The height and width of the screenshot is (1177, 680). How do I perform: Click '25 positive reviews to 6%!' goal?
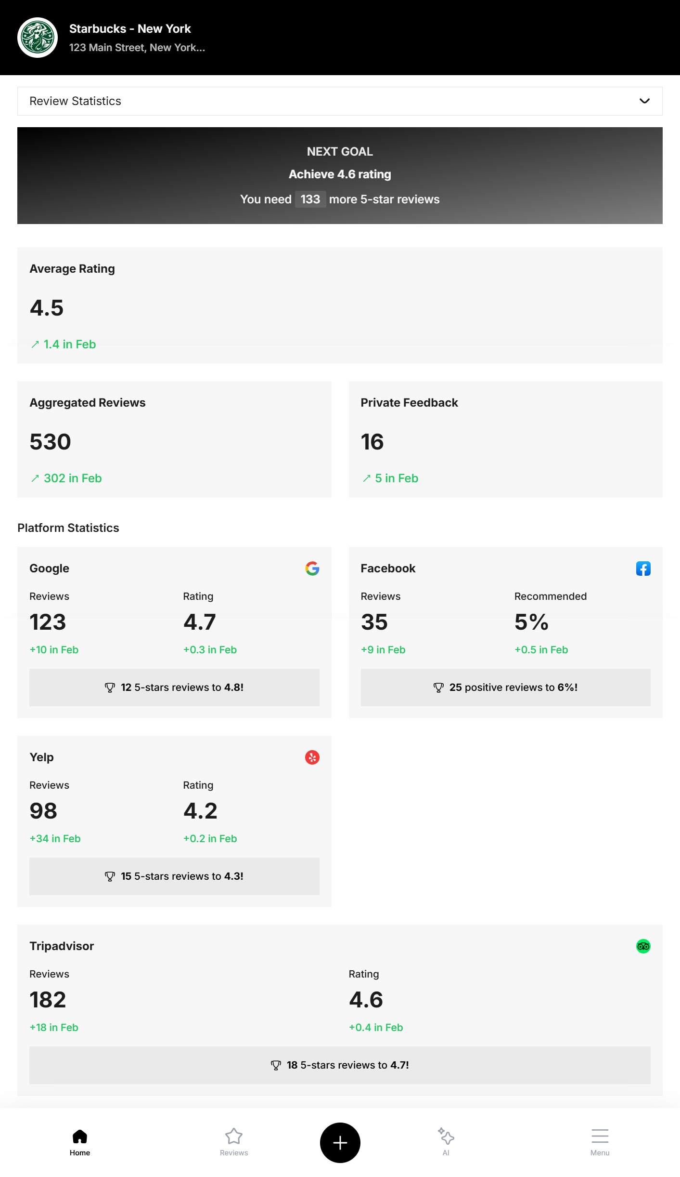pyautogui.click(x=505, y=688)
